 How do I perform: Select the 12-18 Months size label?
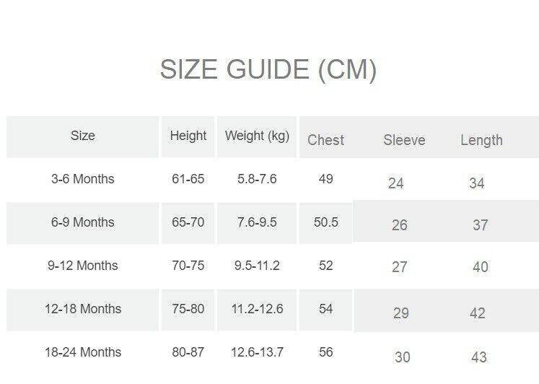pyautogui.click(x=83, y=309)
